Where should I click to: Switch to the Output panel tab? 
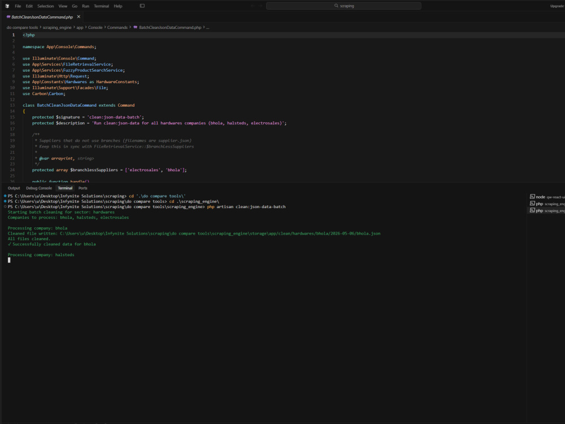pos(14,188)
